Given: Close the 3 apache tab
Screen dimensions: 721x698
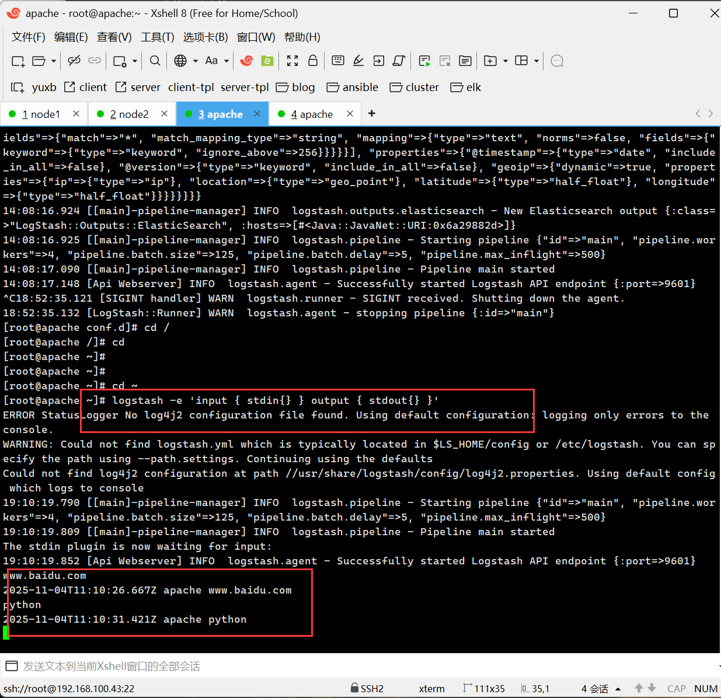Looking at the screenshot, I should pos(257,114).
